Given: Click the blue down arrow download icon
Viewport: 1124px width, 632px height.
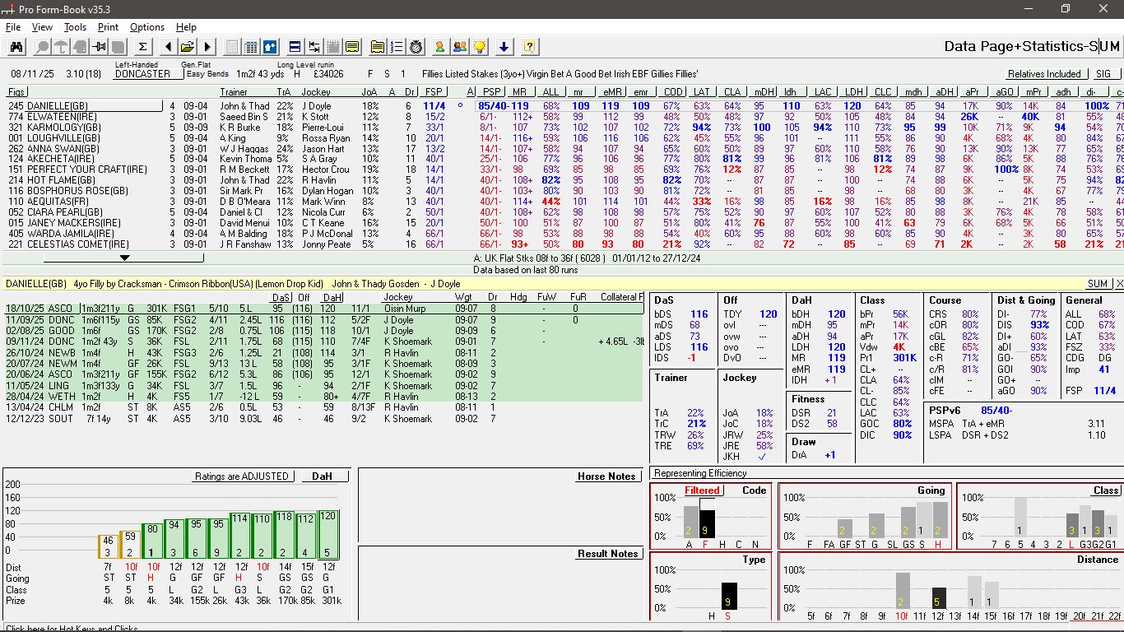Looking at the screenshot, I should click(504, 47).
